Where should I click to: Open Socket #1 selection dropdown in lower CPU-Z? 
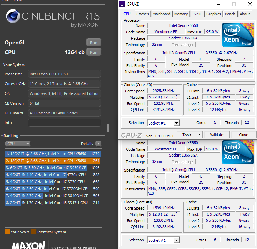(x=176, y=240)
